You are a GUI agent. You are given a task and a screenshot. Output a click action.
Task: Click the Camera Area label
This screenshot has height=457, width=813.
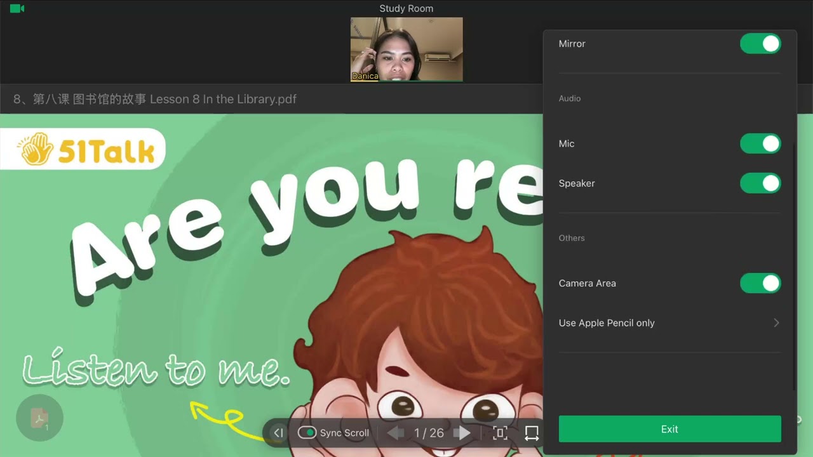pyautogui.click(x=588, y=283)
